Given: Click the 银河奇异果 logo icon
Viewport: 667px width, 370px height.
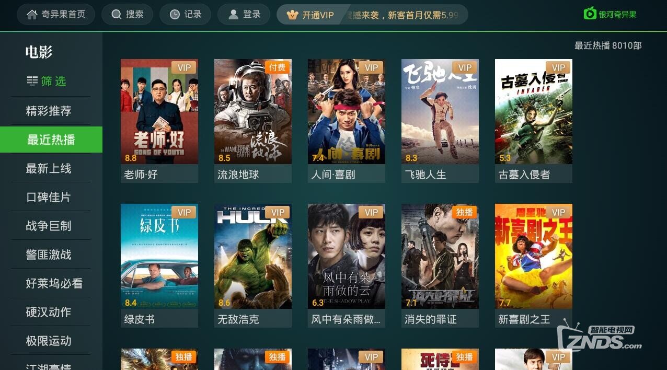Looking at the screenshot, I should tap(590, 13).
